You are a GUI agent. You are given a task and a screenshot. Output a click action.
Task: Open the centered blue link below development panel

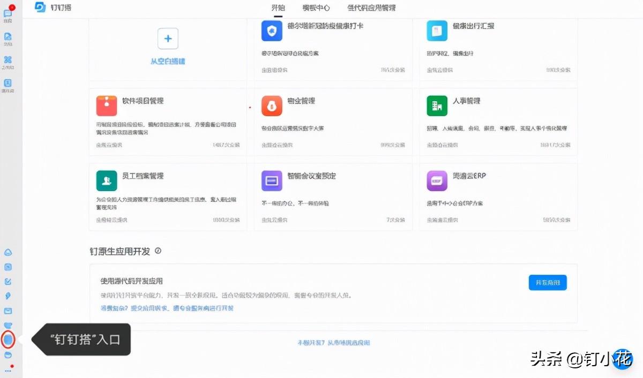coord(334,343)
